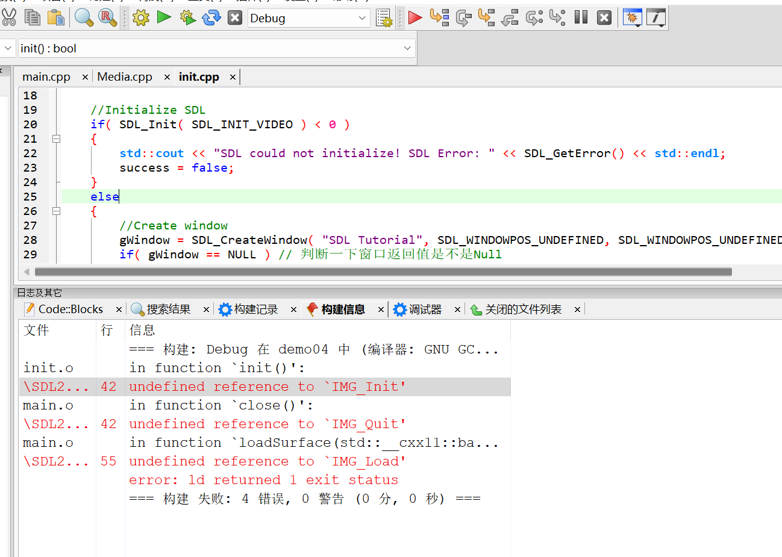
Task: Click the "in function `close()':" message row
Action: (265, 405)
